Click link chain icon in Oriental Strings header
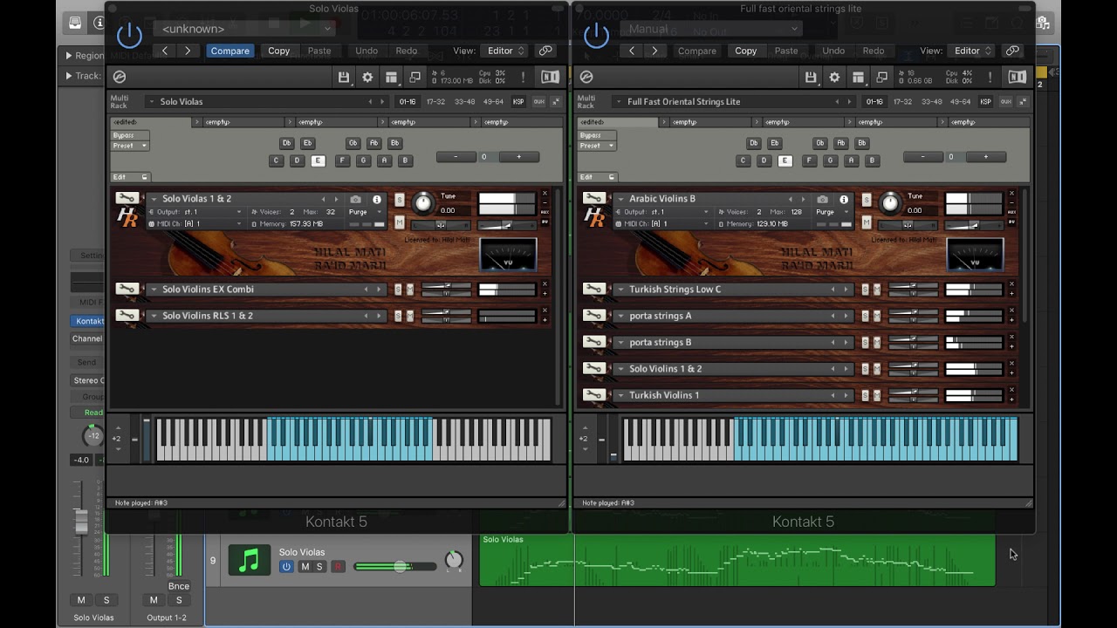The image size is (1117, 628). point(1012,51)
